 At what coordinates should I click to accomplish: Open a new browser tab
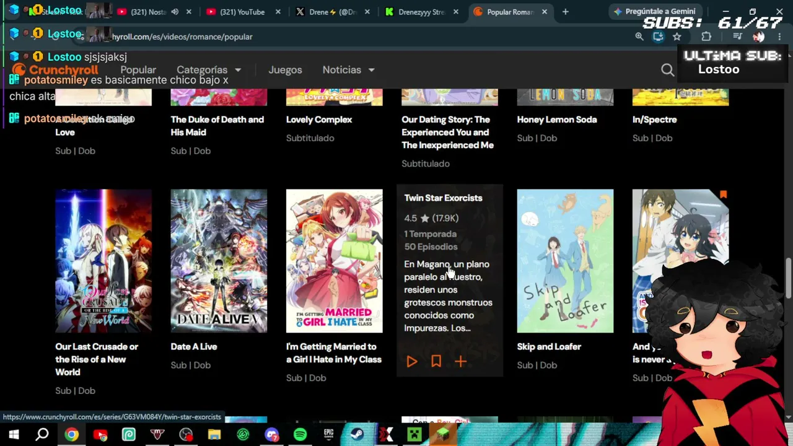565,12
